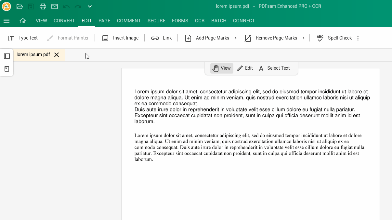Toggle the sidebar panel icon

[x=7, y=56]
